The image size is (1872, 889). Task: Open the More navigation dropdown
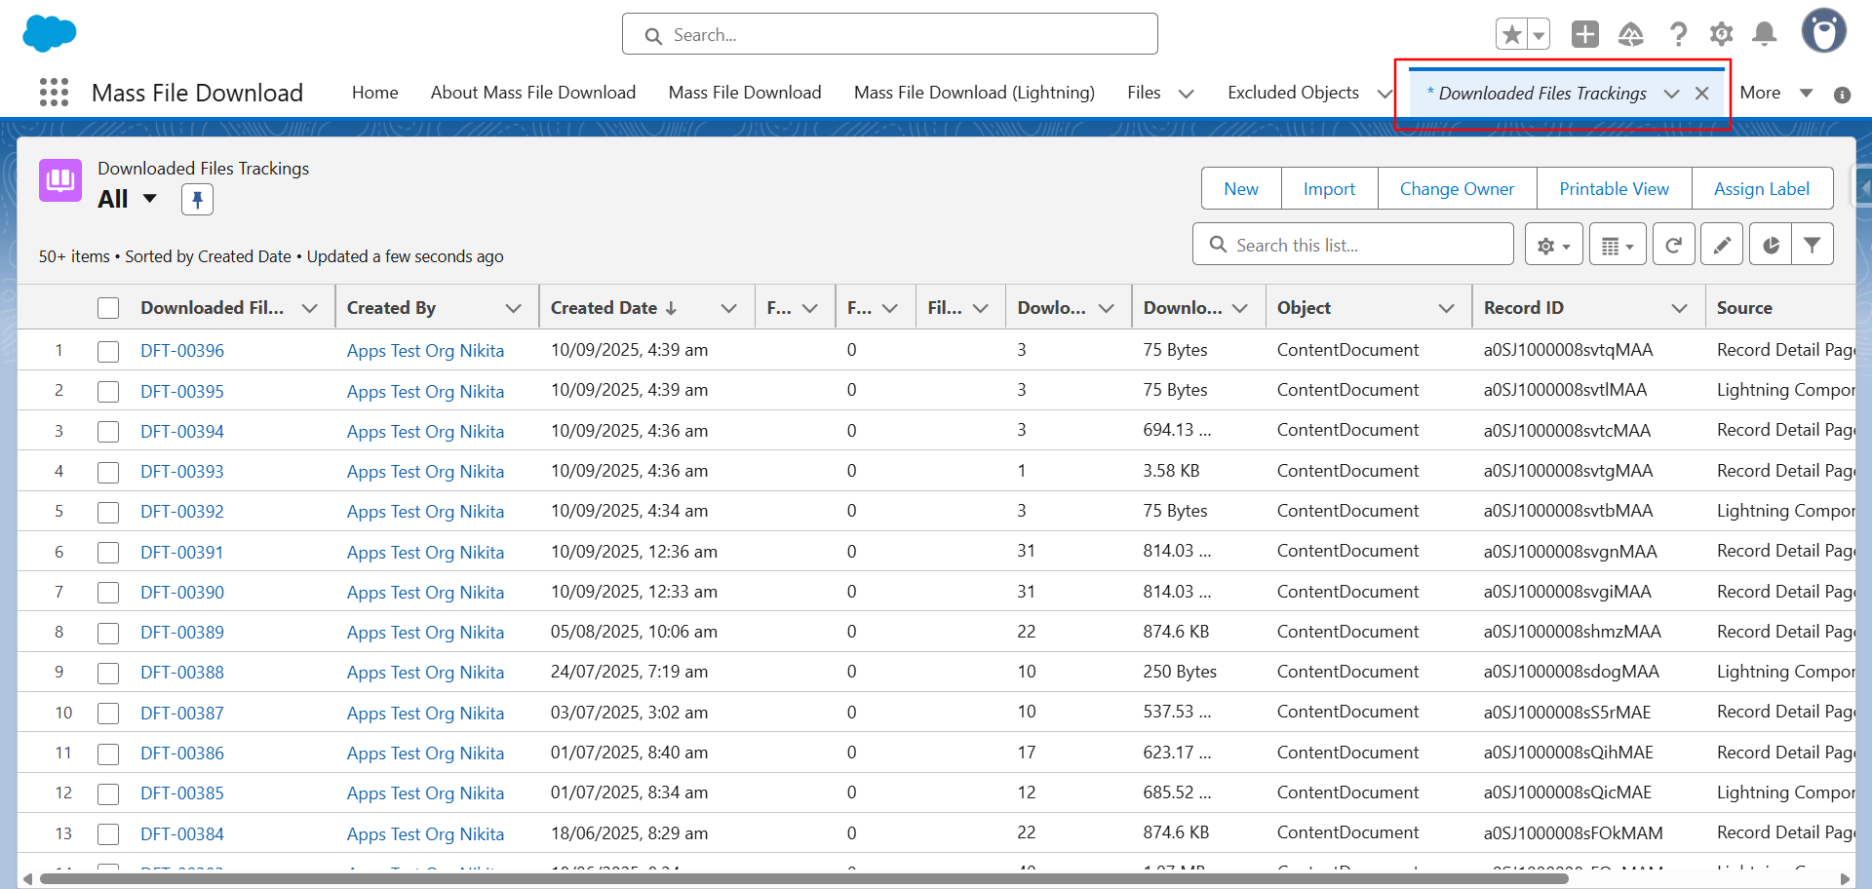[x=1776, y=93]
